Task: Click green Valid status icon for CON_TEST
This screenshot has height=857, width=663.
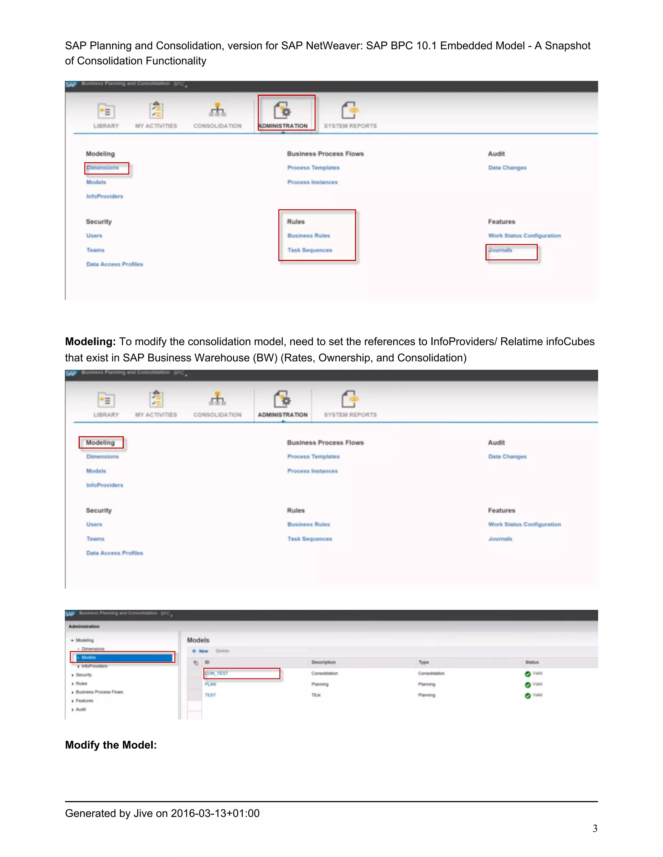Action: pyautogui.click(x=527, y=674)
